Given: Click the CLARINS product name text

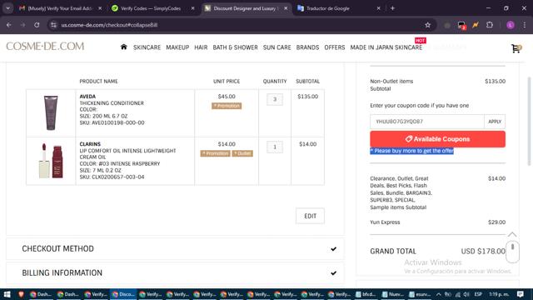Looking at the screenshot, I should (90, 144).
